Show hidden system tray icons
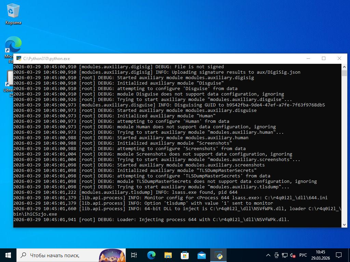 (x=268, y=255)
